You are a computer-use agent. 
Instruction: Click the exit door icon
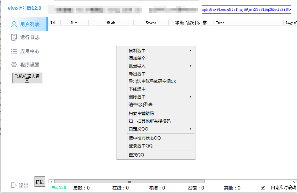tap(14, 185)
